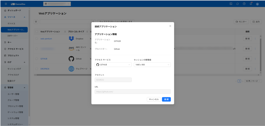Open the notifications bell icon
The image size is (265, 126).
(x=251, y=4)
